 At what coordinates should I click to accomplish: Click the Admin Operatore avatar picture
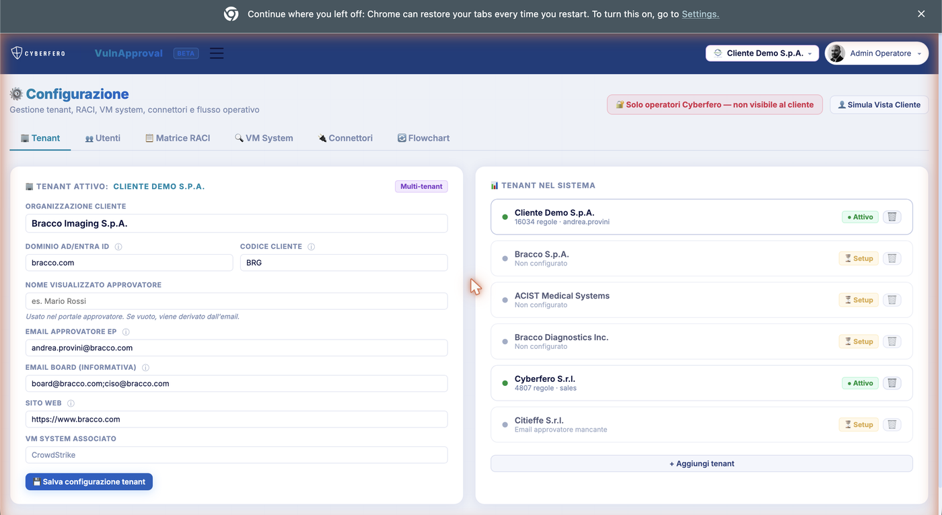coord(836,53)
